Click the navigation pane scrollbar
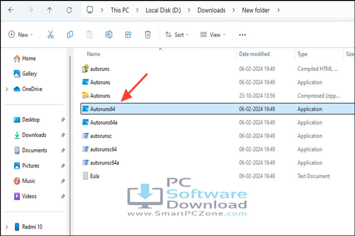 click(70, 145)
